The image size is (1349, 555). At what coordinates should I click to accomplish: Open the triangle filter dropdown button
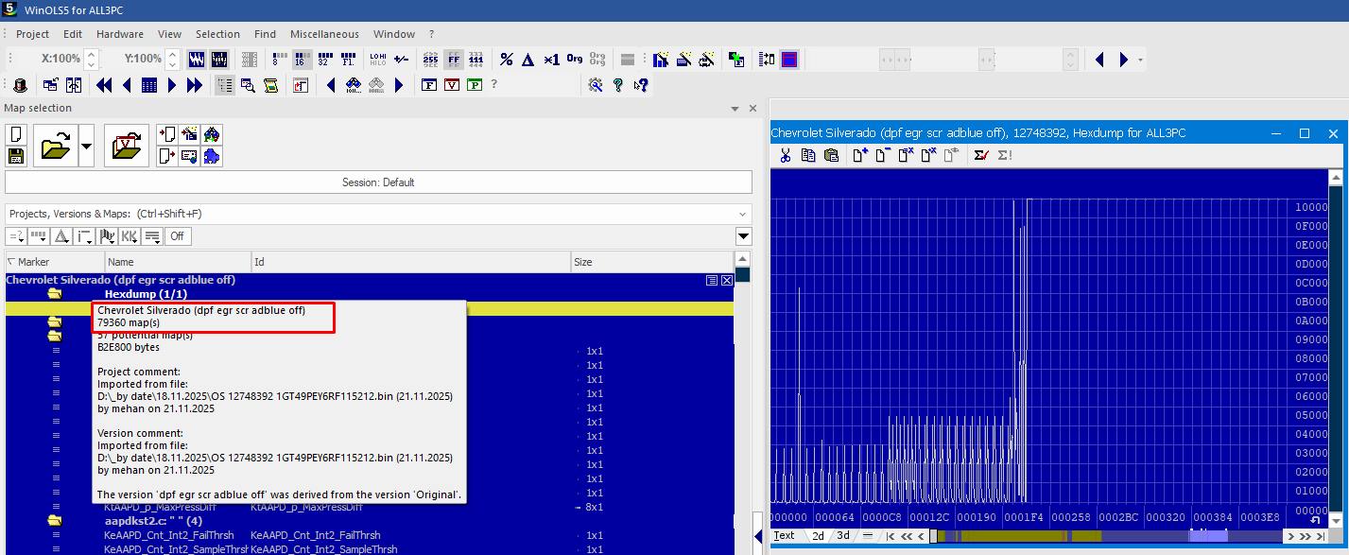point(61,236)
